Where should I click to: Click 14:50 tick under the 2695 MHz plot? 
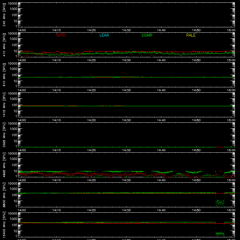(196, 150)
